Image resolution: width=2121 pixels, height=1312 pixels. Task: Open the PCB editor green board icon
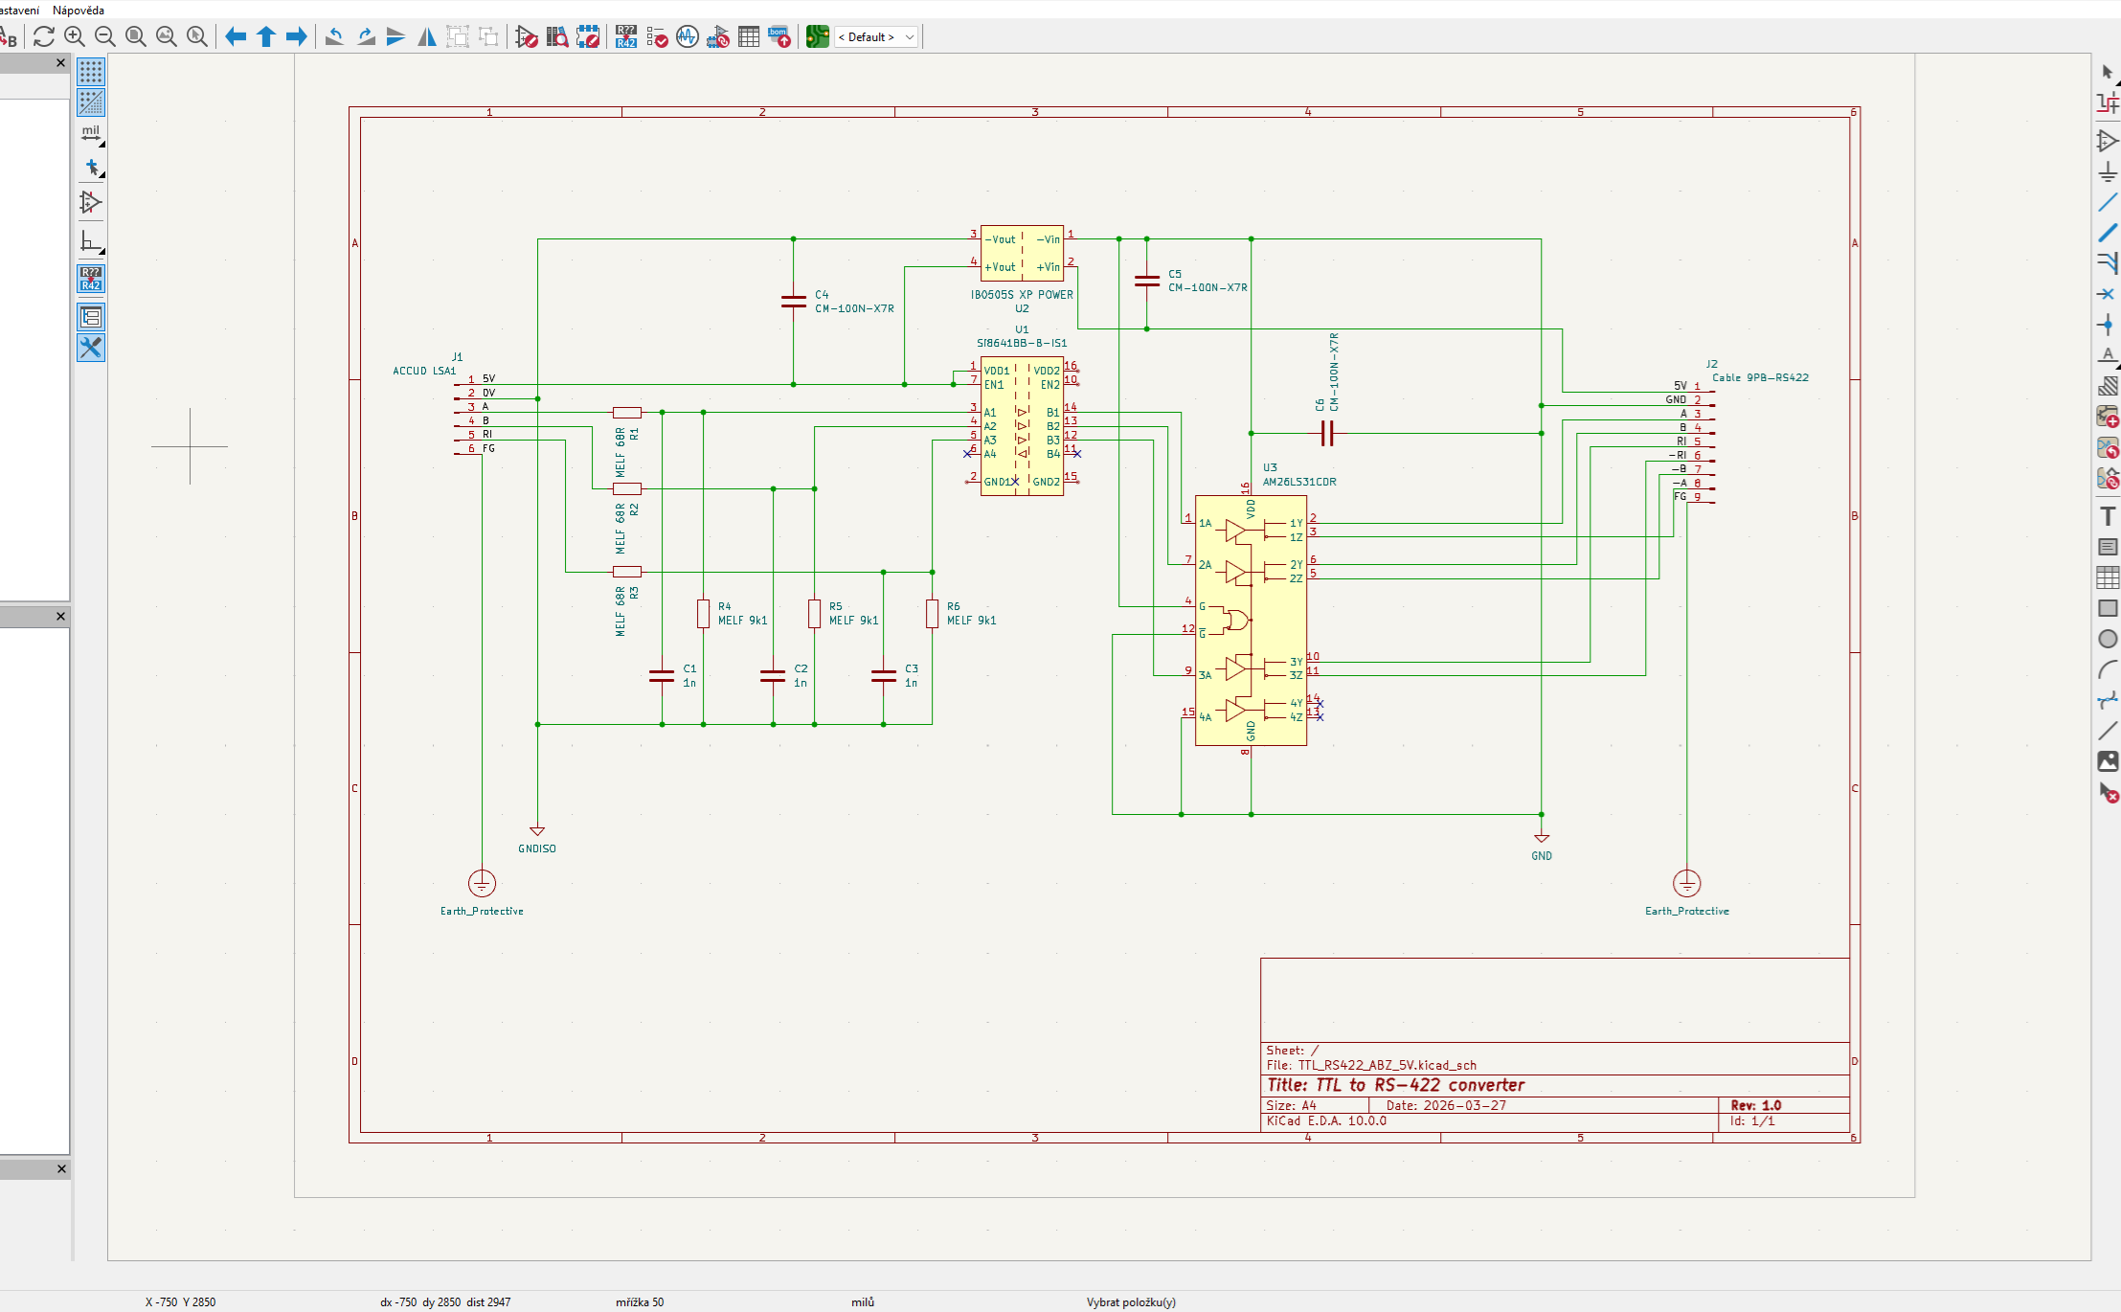[817, 37]
